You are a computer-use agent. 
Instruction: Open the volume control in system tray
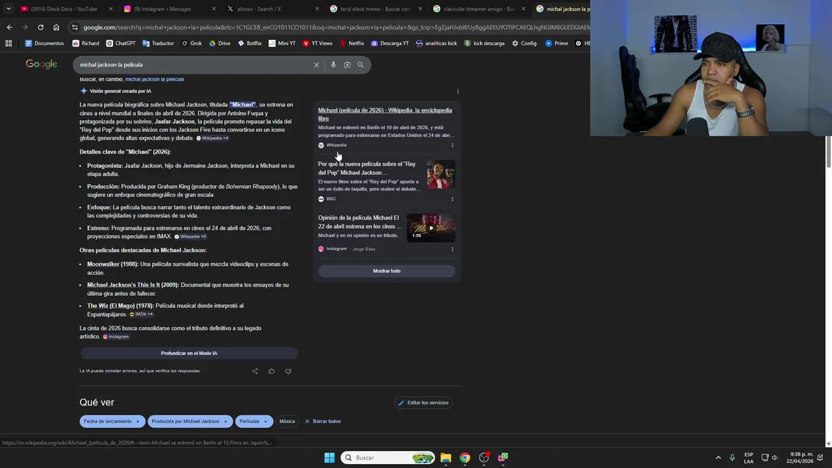774,458
